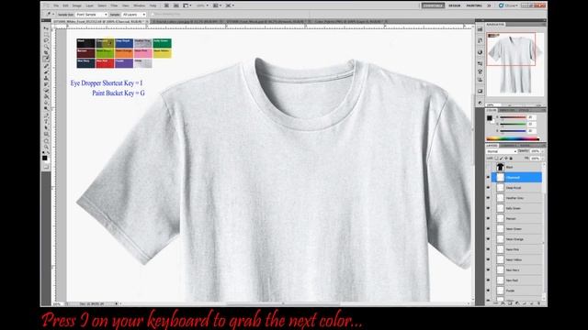Screen dimensions: 588x330
Task: Expand the workspace list with the double arrow
Action: [x=489, y=5]
